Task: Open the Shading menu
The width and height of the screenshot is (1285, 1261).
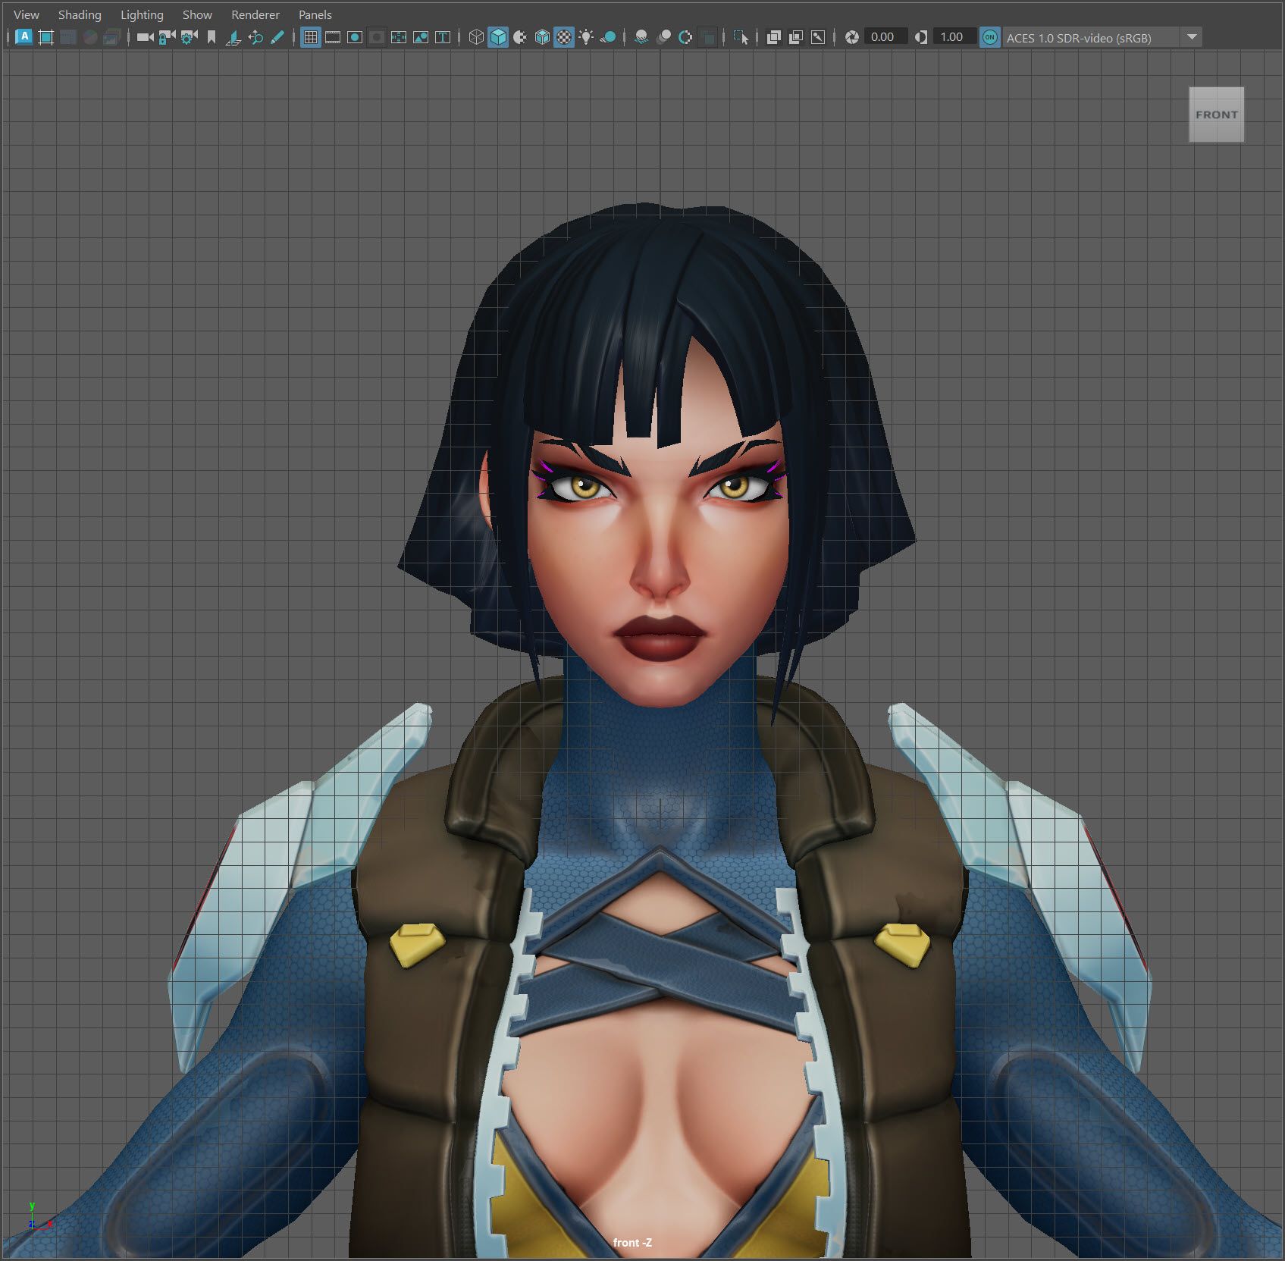Action: (x=80, y=14)
